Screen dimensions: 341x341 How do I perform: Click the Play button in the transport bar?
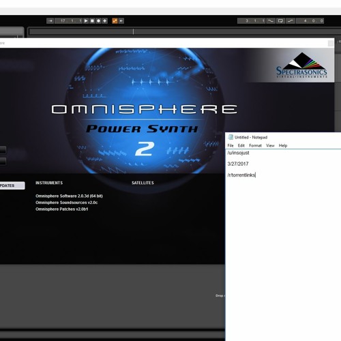pyautogui.click(x=86, y=21)
